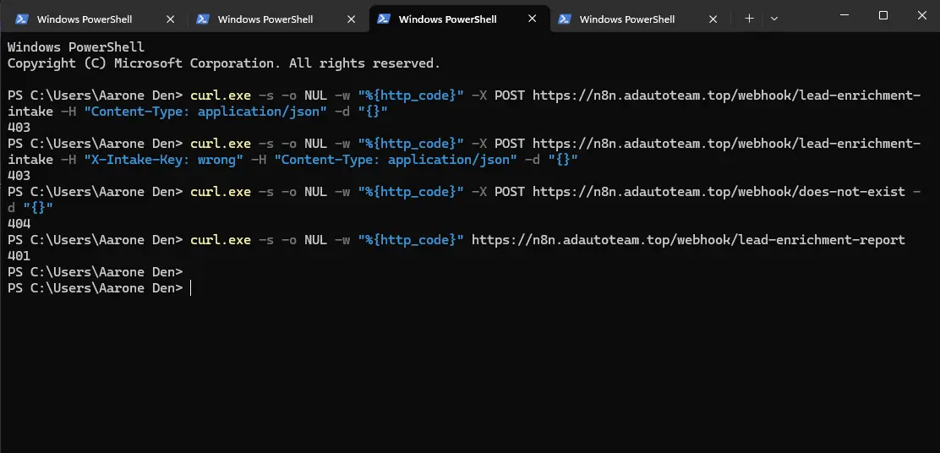Viewport: 940px width, 453px height.
Task: Click the PowerShell icon on the second tab
Action: click(x=203, y=19)
